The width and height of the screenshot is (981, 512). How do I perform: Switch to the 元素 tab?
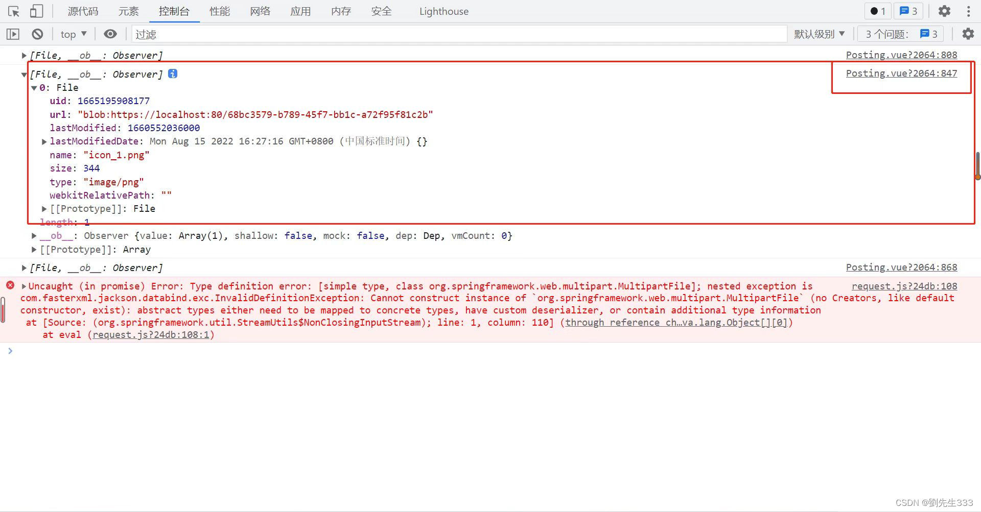128,11
